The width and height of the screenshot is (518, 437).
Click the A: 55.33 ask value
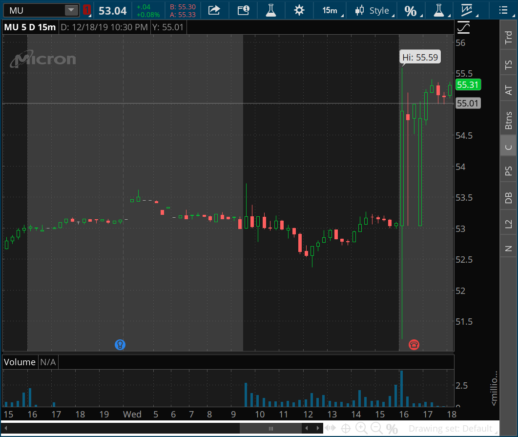click(183, 15)
